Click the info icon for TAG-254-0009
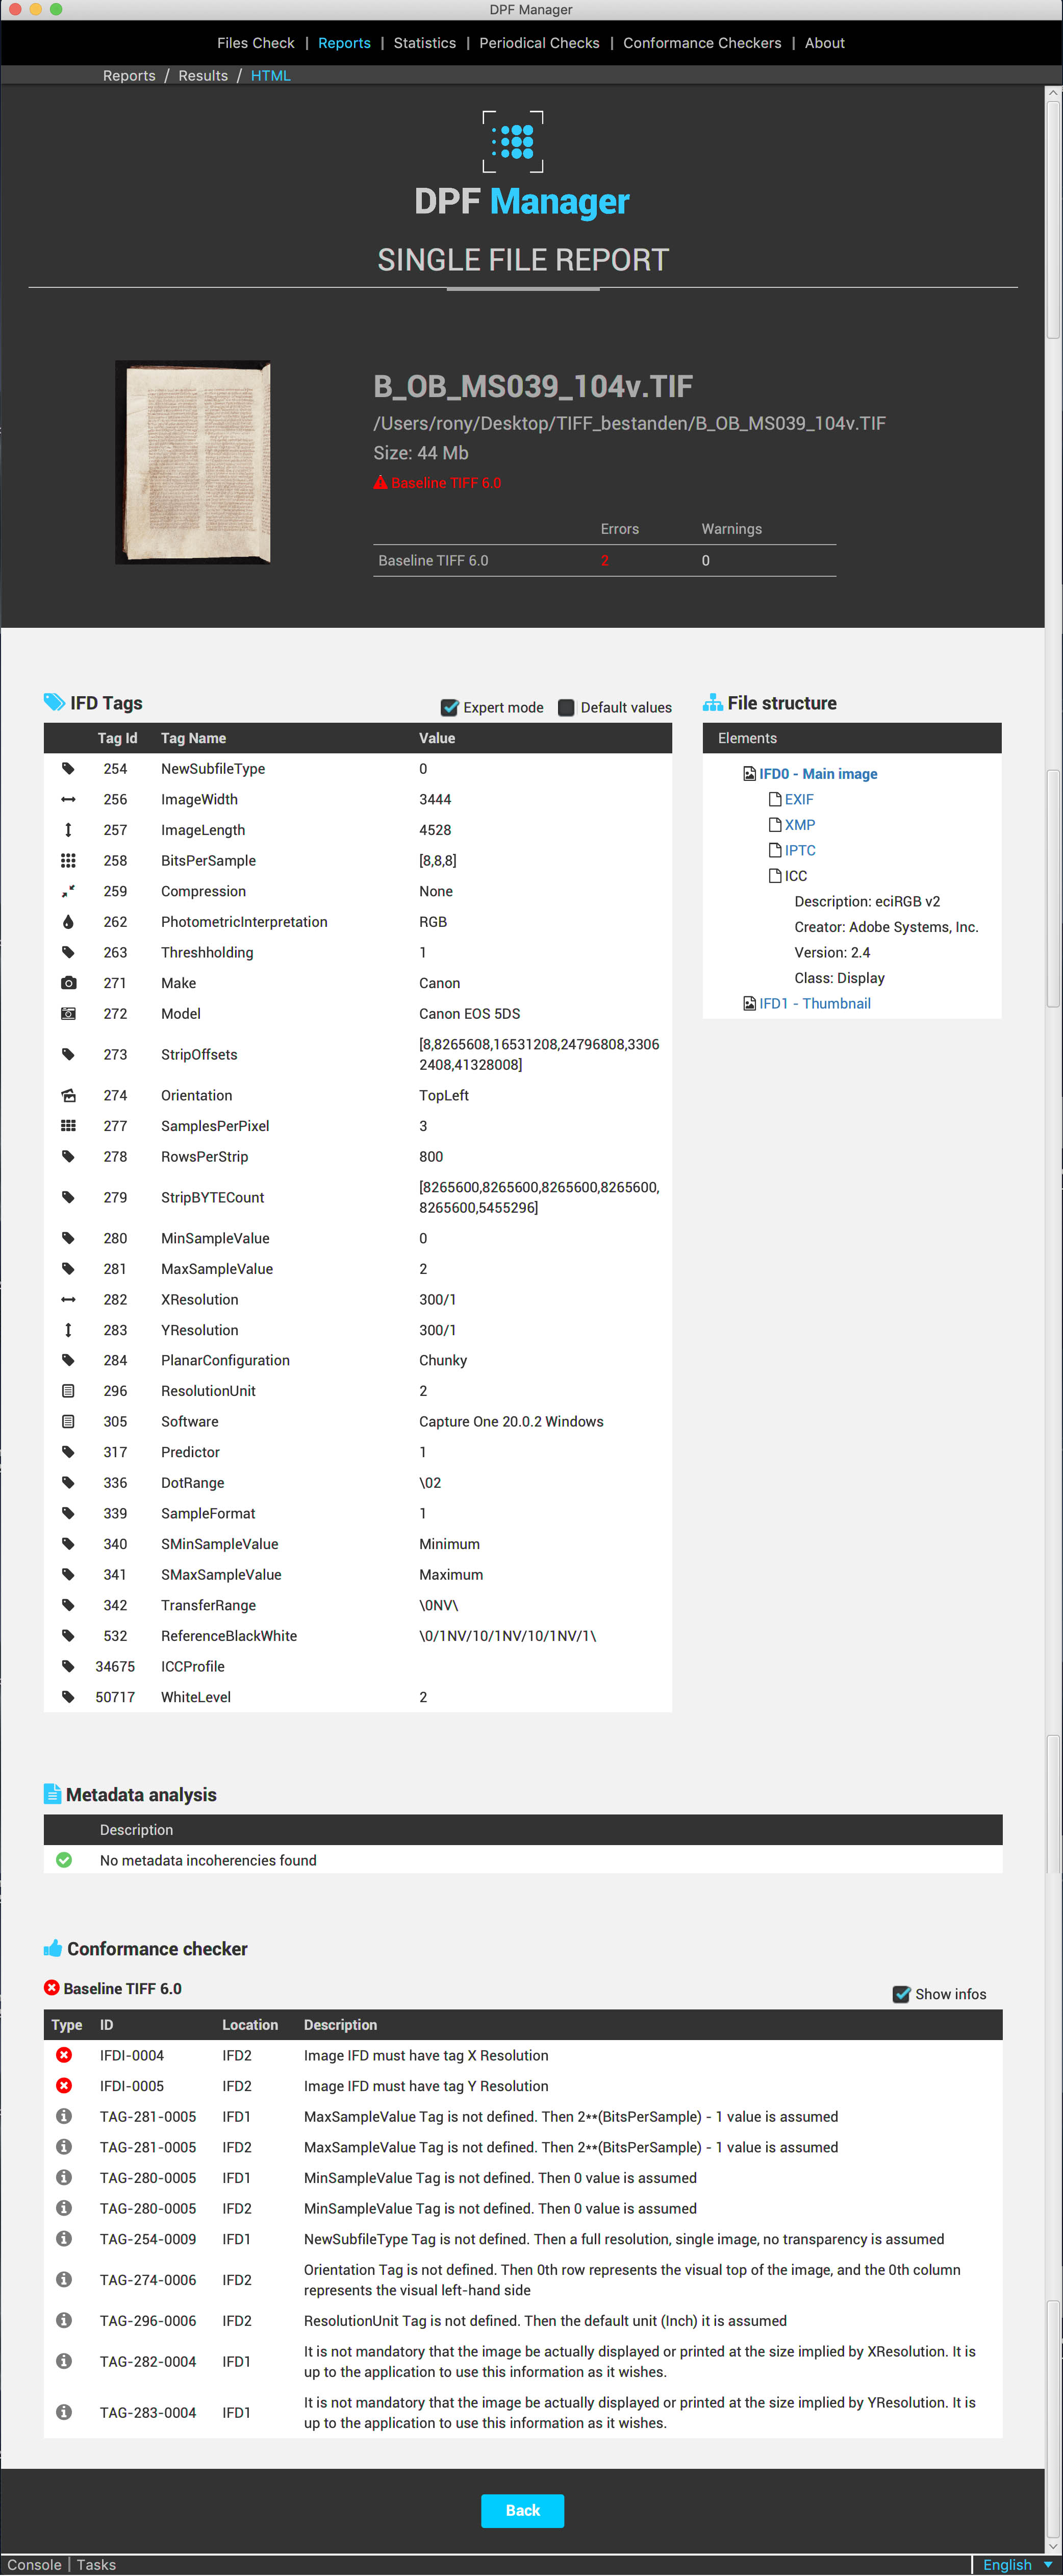1063x2576 pixels. 64,2238
